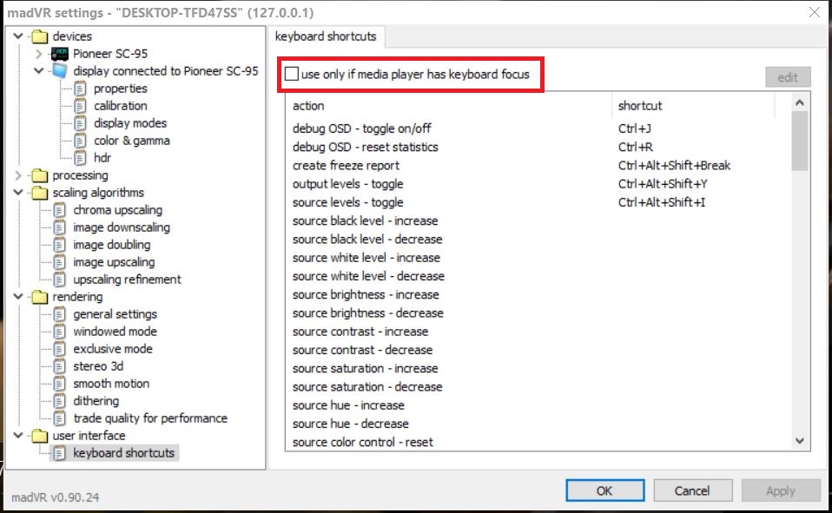Click the Cancel button
This screenshot has width=832, height=513.
[691, 490]
